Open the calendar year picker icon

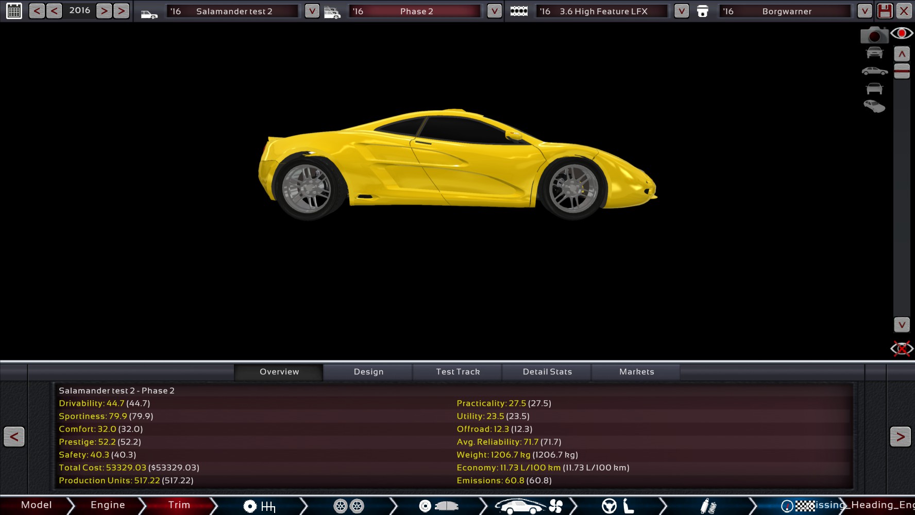click(14, 11)
